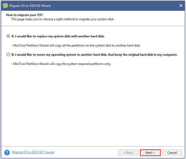Click the greater-than arrow on Next button
The height and width of the screenshot is (159, 186).
click(x=153, y=153)
